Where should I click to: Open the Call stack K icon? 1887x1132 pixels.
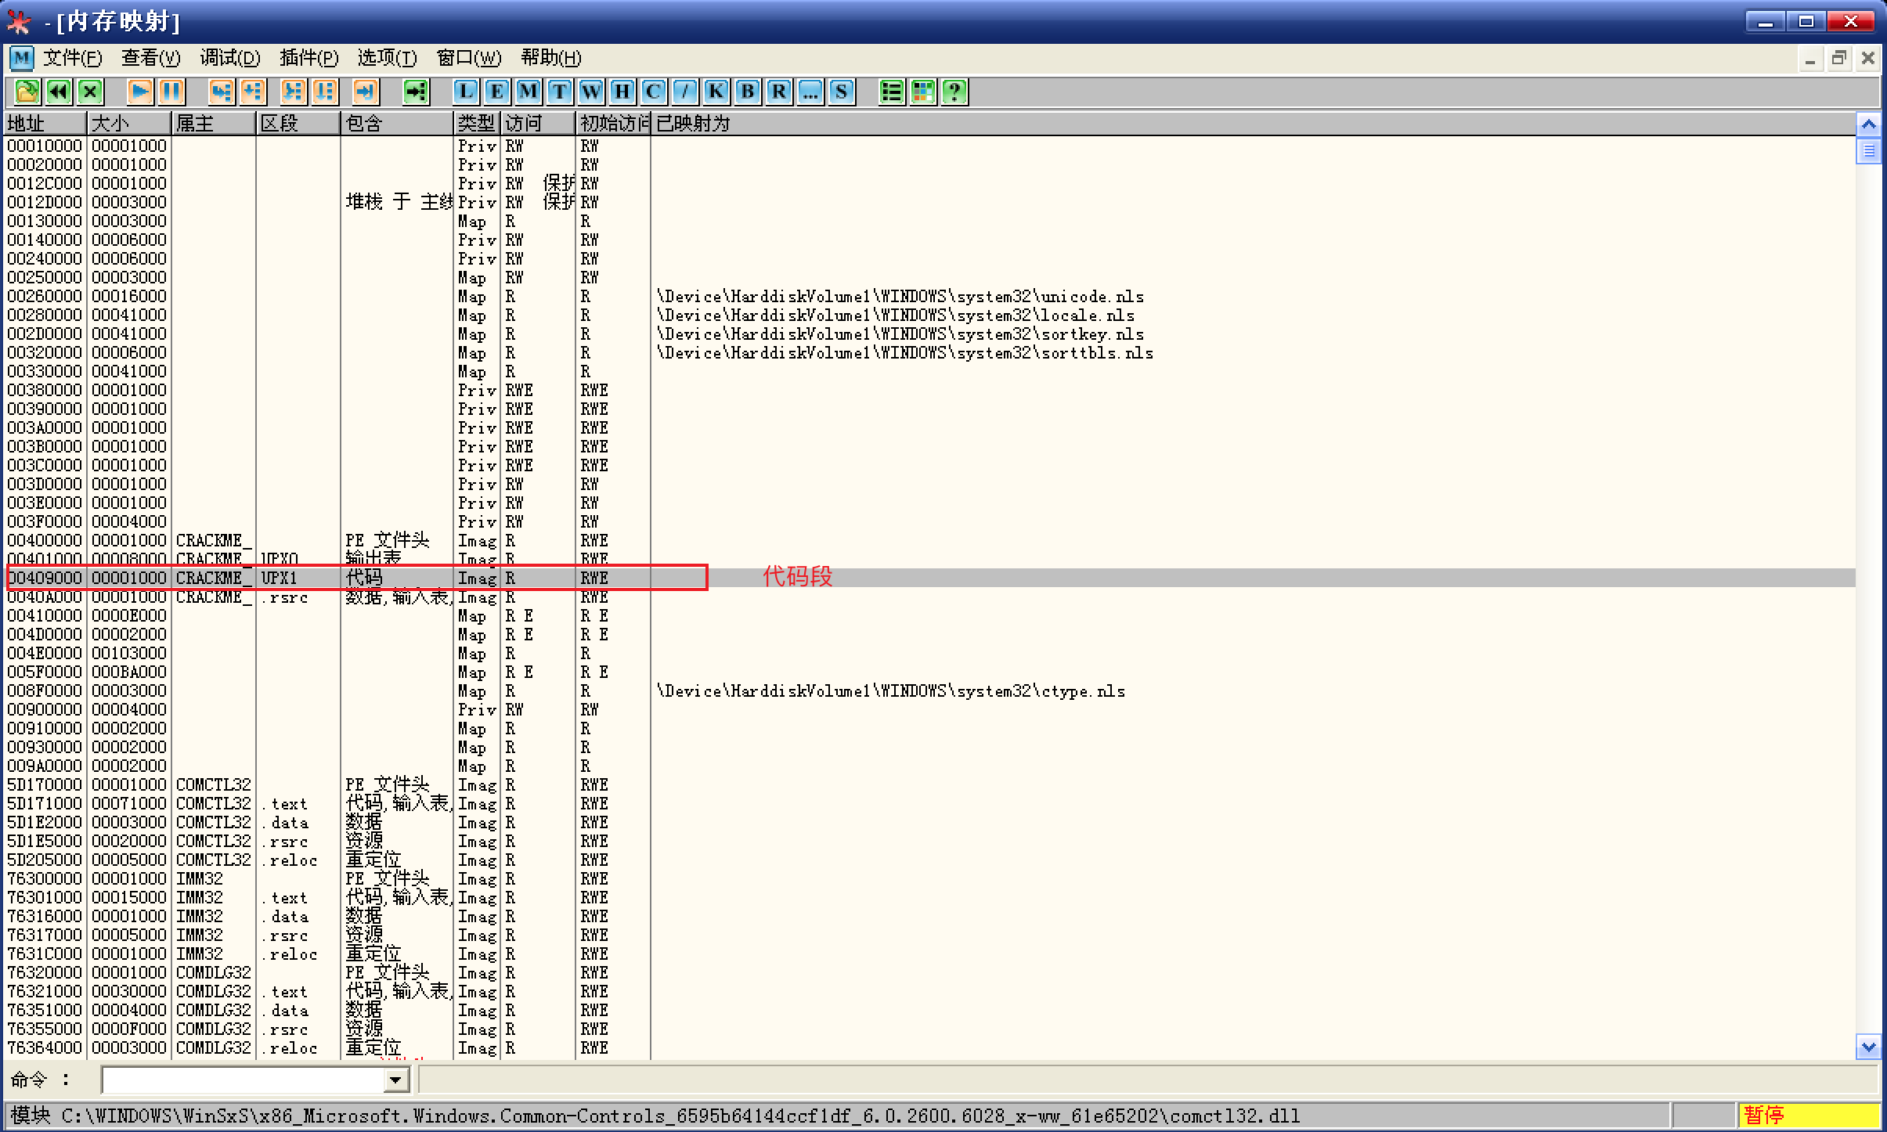[x=716, y=92]
